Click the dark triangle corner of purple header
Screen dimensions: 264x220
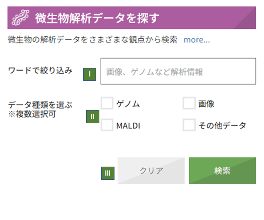pyautogui.click(x=248, y=22)
